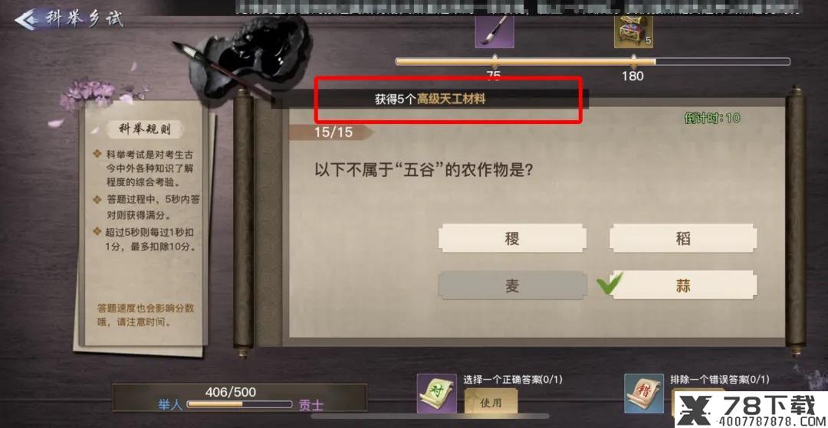This screenshot has height=428, width=828.
Task: Click the 75 milestone marker on progress bar
Action: [495, 59]
